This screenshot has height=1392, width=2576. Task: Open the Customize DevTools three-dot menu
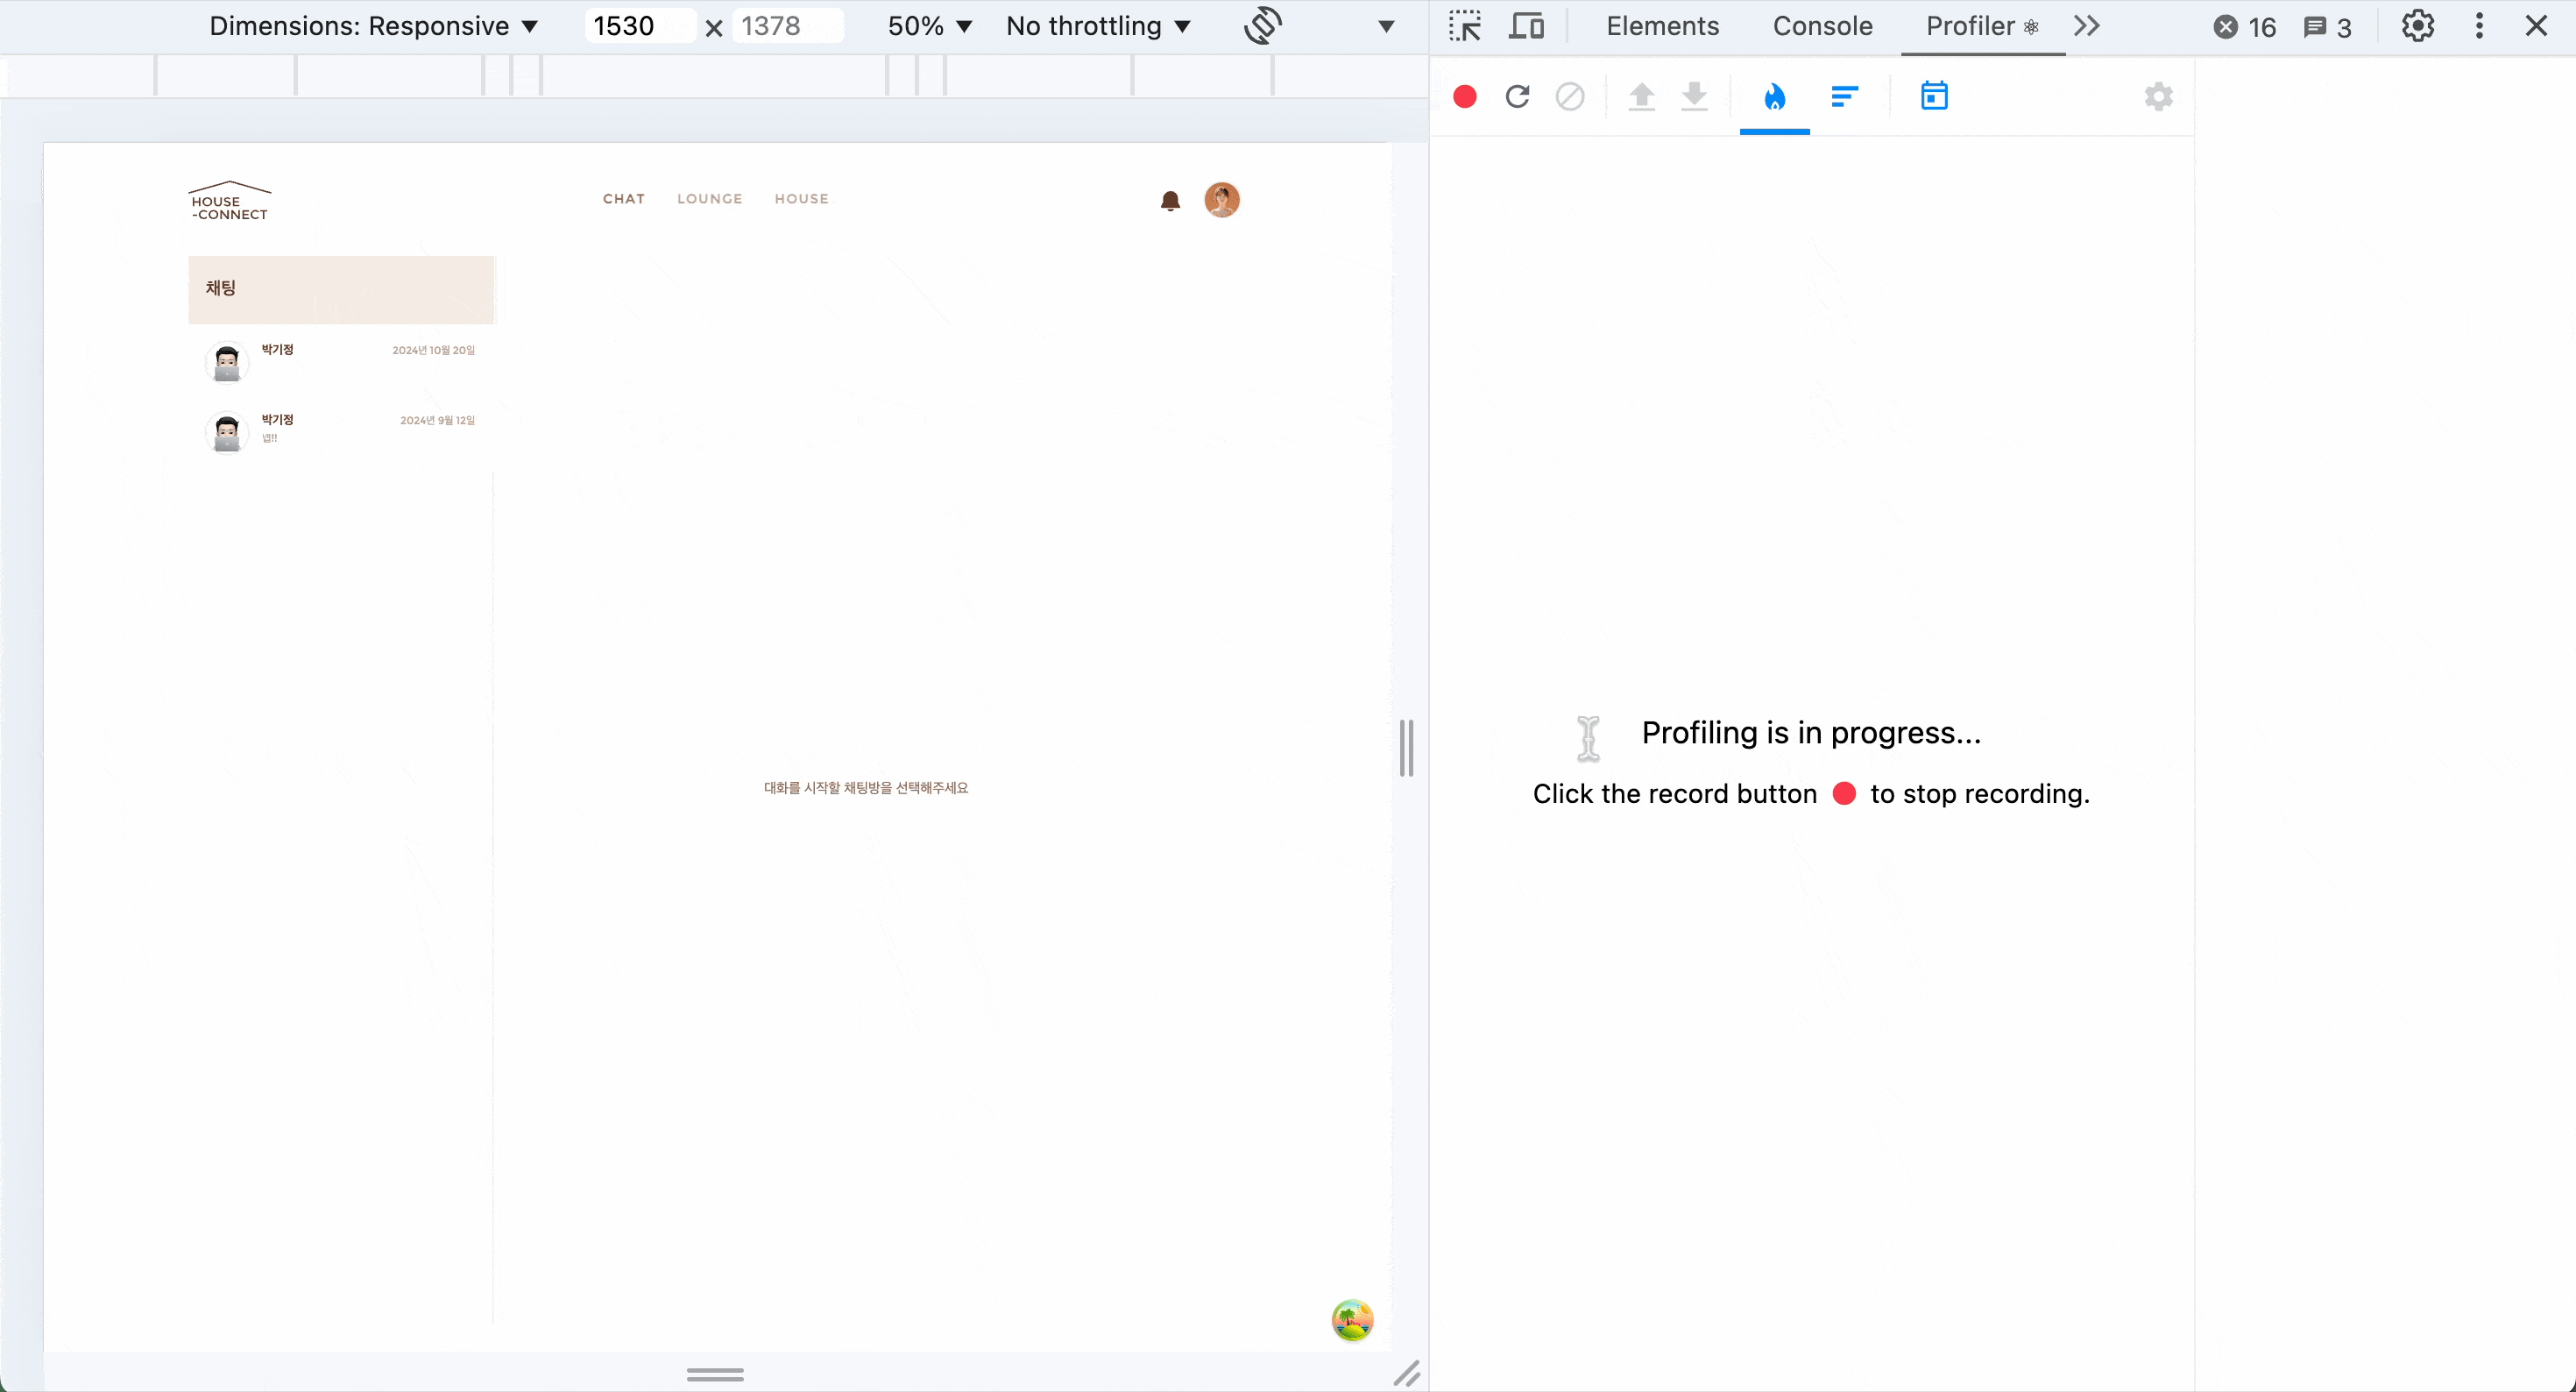coord(2479,26)
